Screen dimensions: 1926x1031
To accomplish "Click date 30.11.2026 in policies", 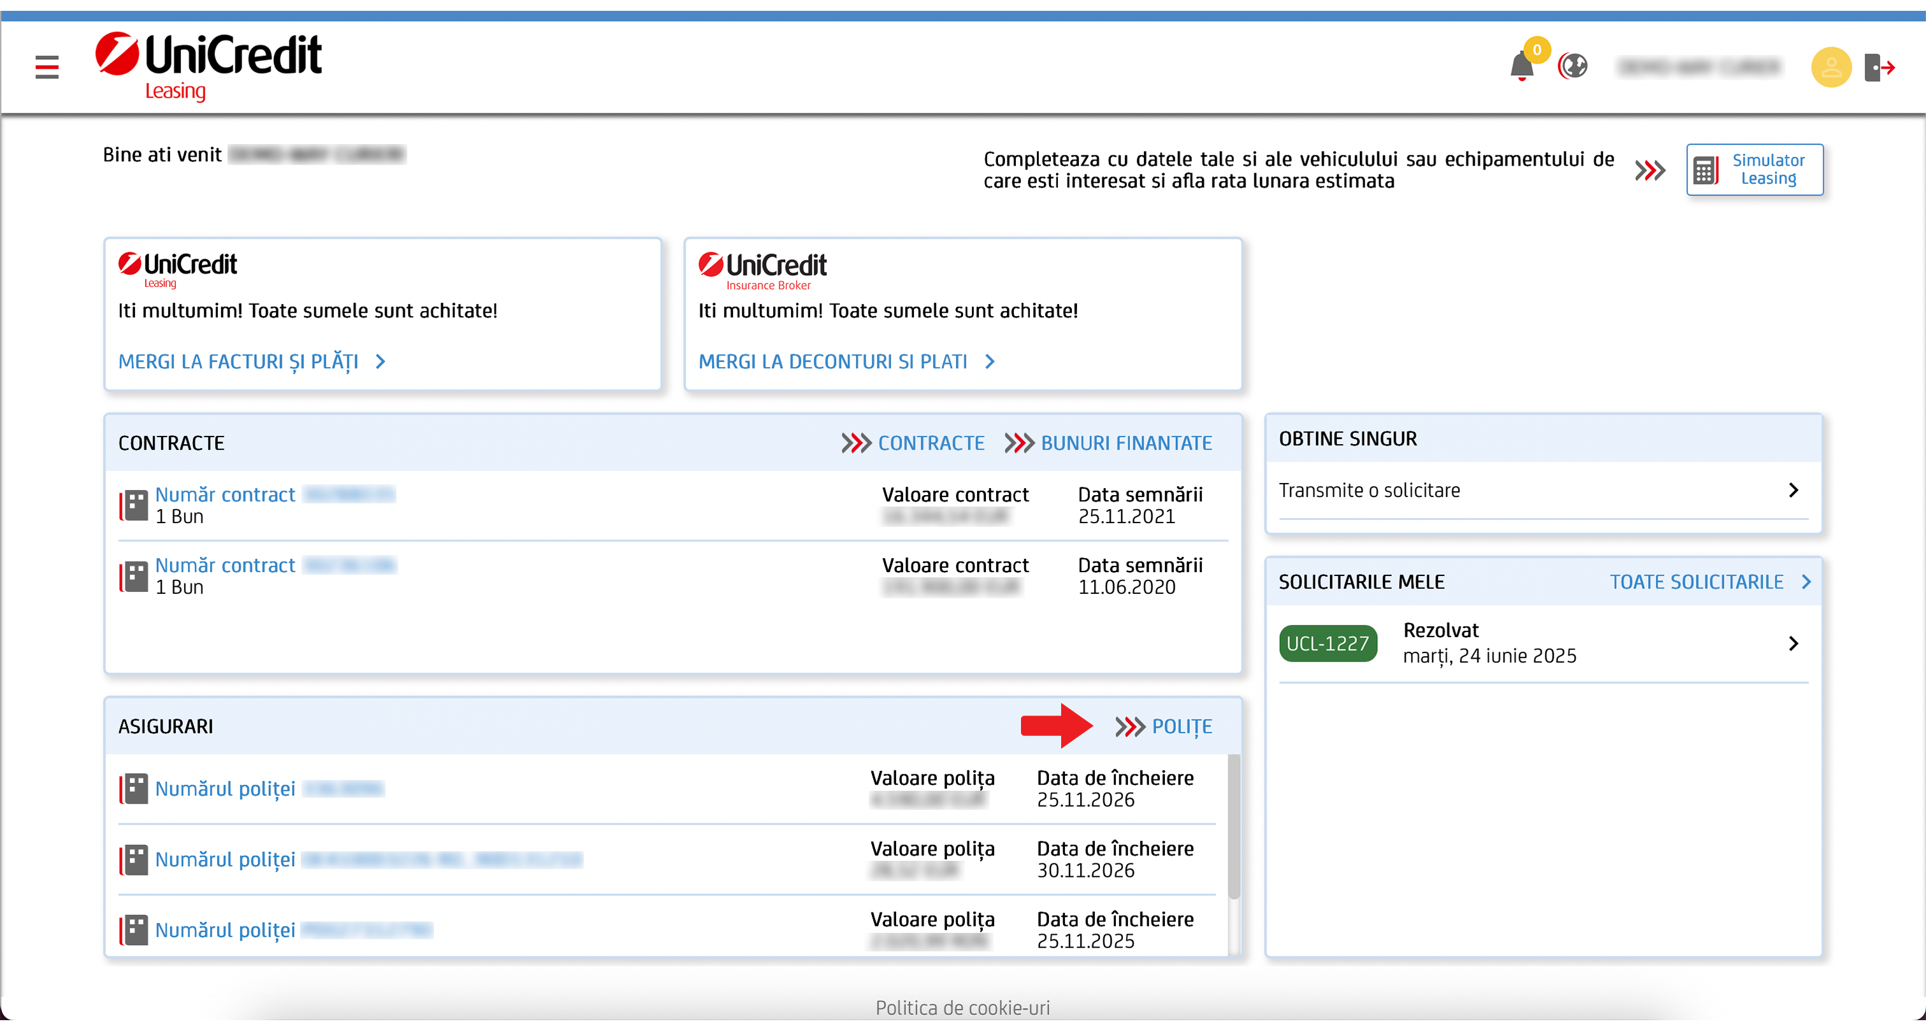I will 1085,871.
